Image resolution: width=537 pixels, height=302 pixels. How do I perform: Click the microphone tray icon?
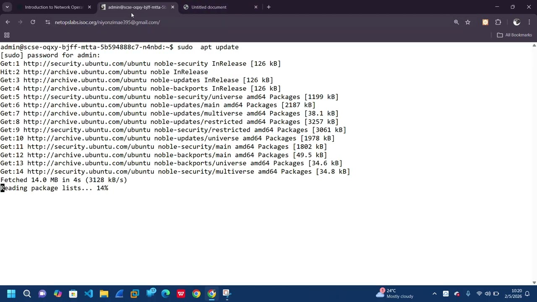coord(468,294)
